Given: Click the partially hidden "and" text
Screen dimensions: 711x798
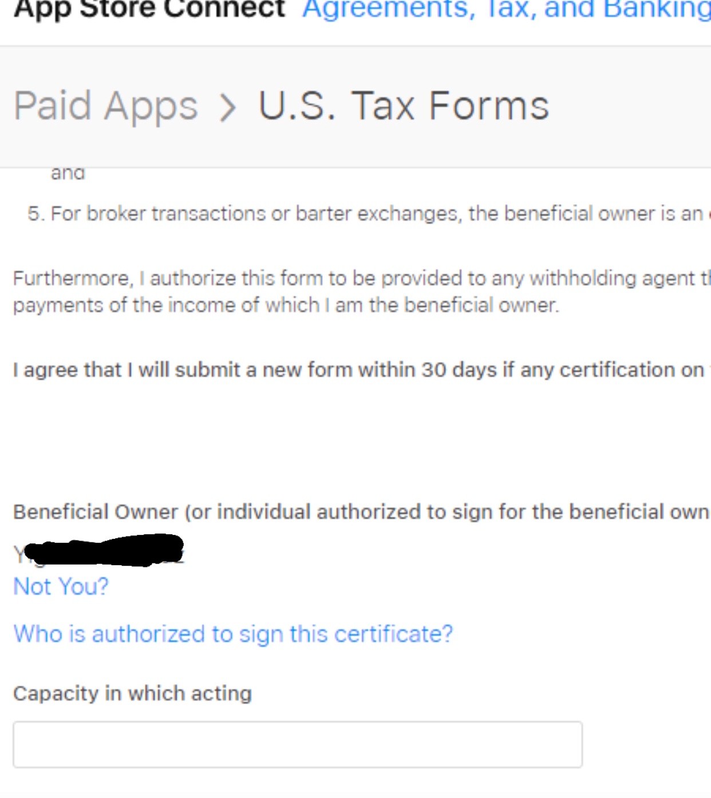Looking at the screenshot, I should (68, 173).
